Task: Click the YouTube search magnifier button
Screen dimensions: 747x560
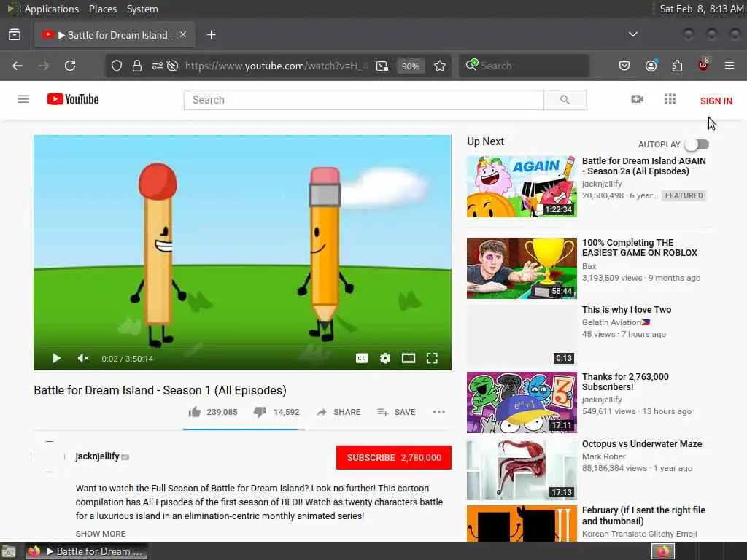Action: click(x=565, y=100)
